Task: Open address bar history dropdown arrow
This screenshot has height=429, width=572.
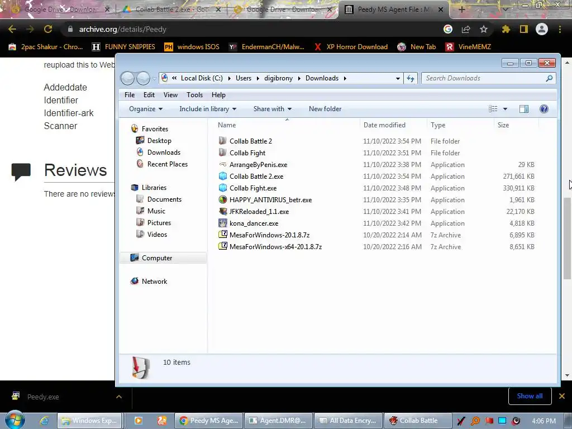Action: (x=398, y=78)
